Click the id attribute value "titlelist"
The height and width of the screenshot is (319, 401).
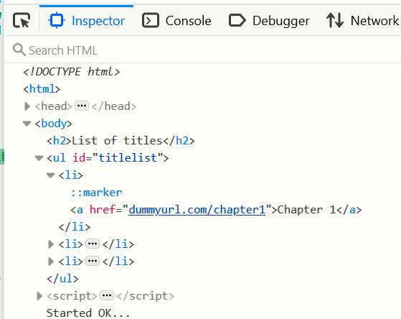coord(128,158)
